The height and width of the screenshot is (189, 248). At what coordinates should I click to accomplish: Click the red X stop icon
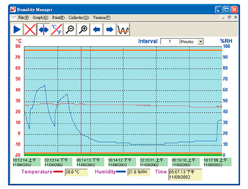[x=30, y=30]
